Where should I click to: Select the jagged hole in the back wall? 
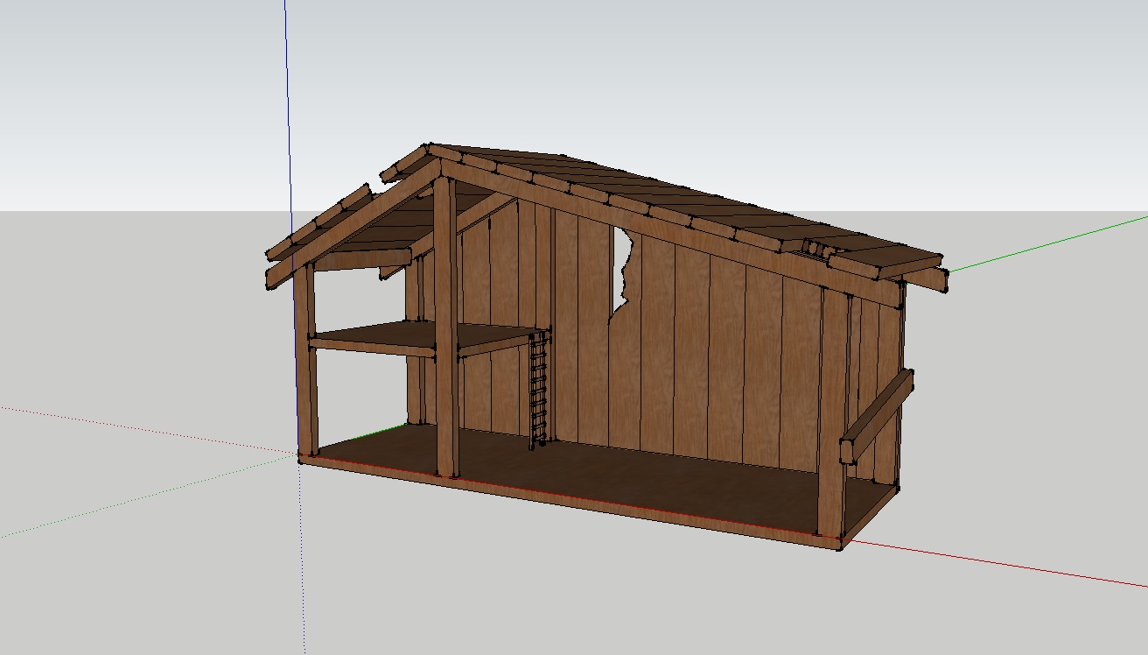pyautogui.click(x=623, y=267)
